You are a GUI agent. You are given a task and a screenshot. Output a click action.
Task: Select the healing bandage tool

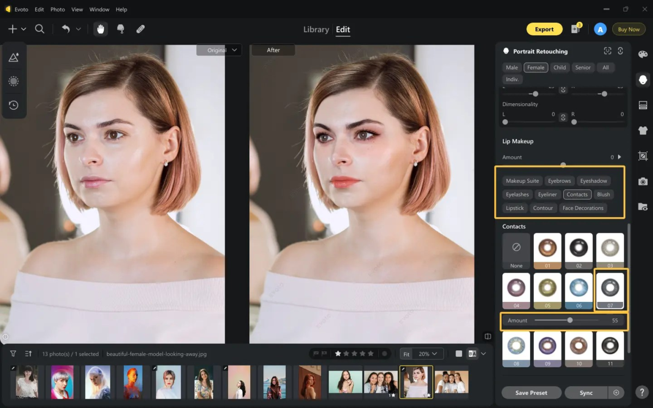coord(140,29)
